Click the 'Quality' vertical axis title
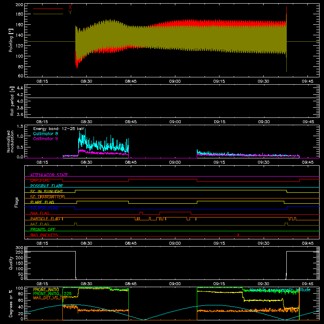 pos(11,263)
